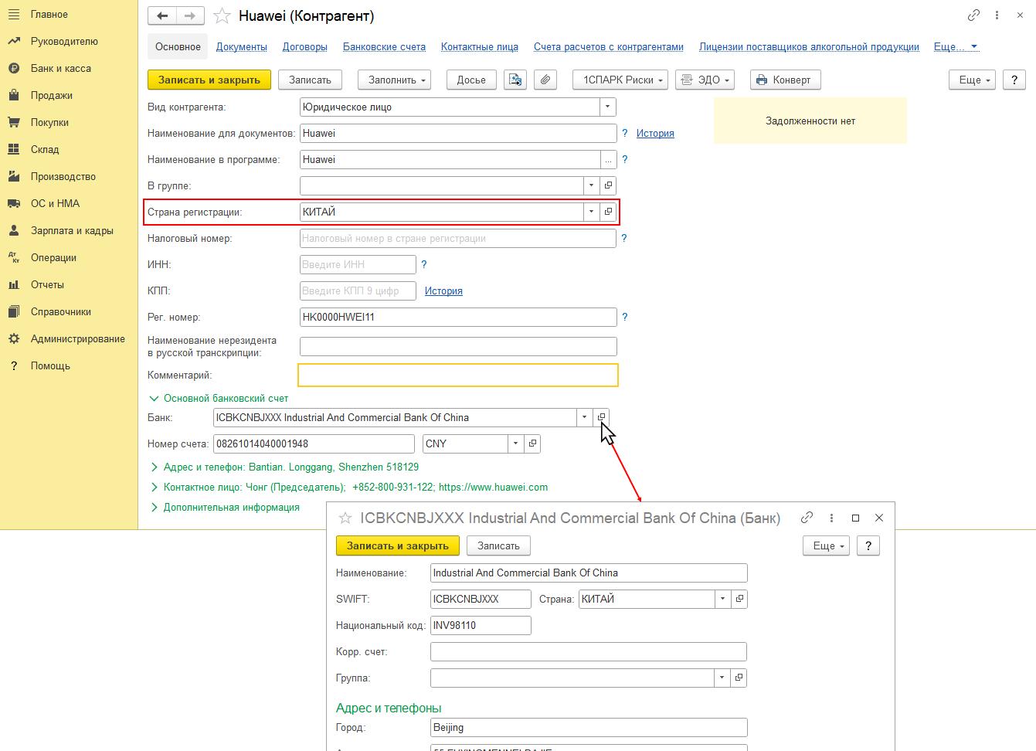Open the paperclip attached files icon
The image size is (1036, 751).
545,80
